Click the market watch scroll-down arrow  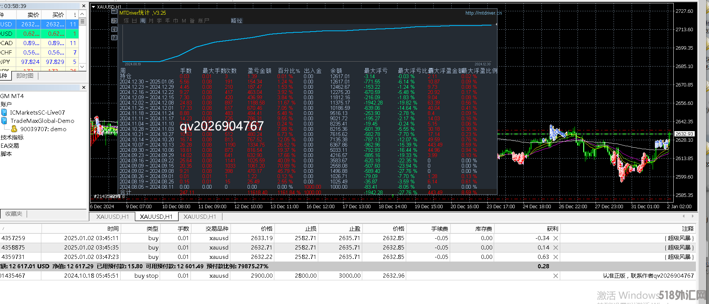click(83, 67)
